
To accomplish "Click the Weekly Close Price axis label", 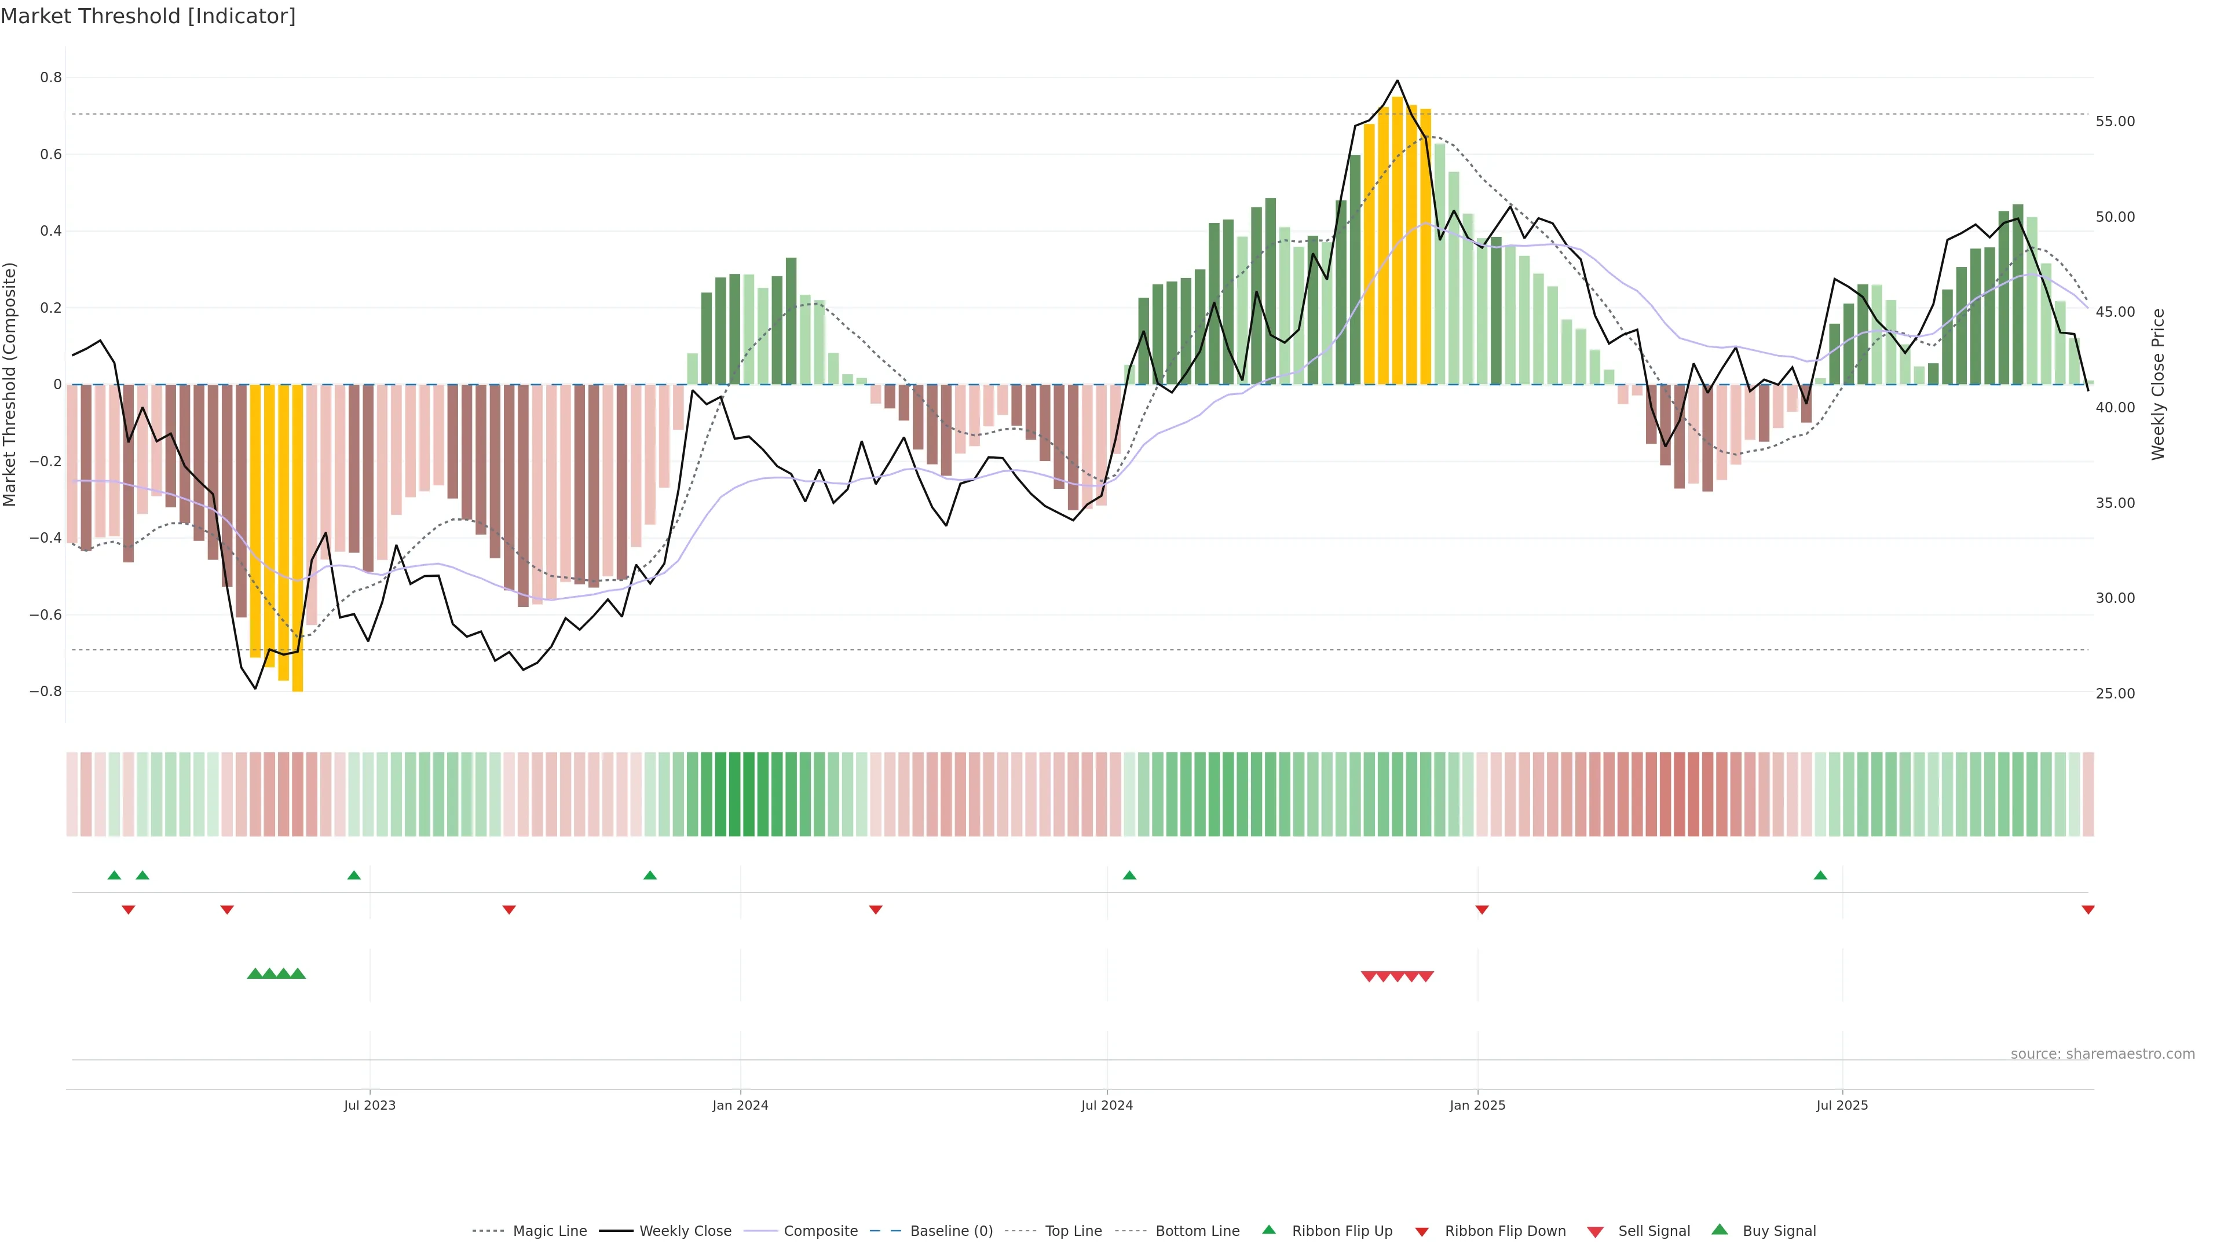I will click(2157, 384).
